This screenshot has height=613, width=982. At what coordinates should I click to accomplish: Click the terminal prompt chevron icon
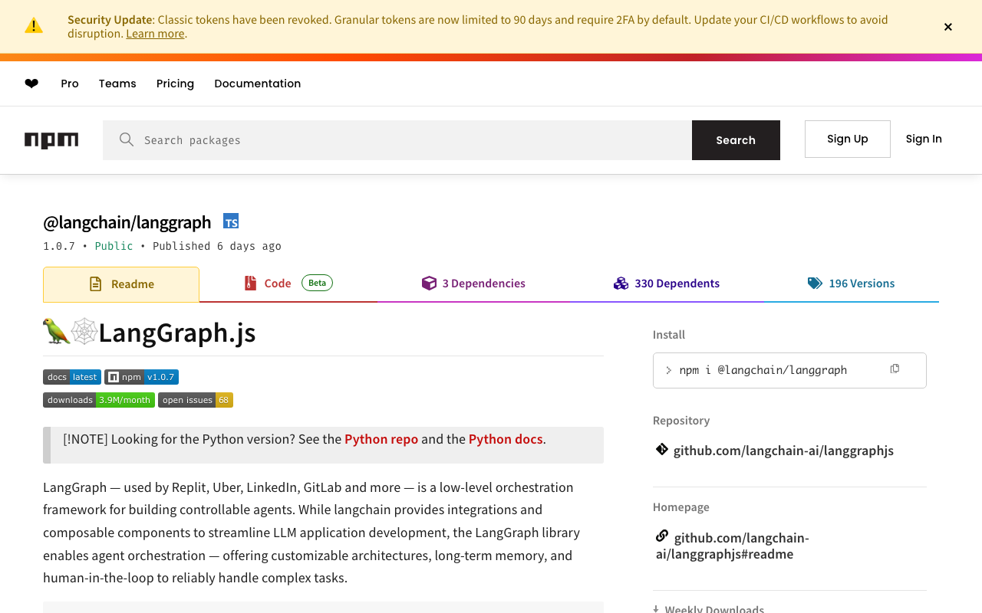[x=669, y=370]
